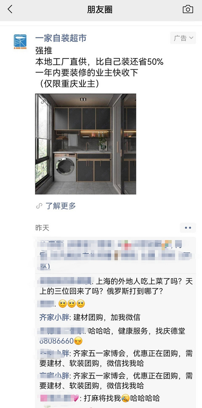View the laundry cabinet ad image
Viewport: 202px width, 408px height.
(86, 144)
